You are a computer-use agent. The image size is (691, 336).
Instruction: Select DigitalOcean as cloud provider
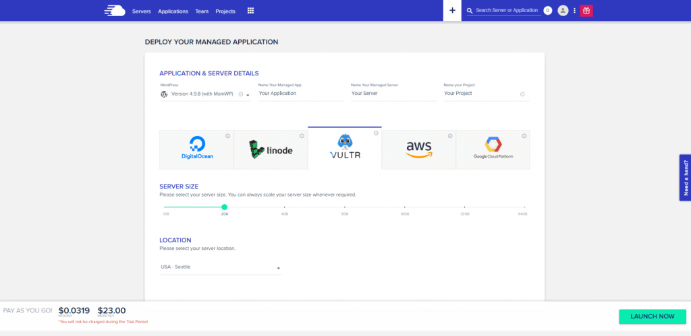[196, 149]
